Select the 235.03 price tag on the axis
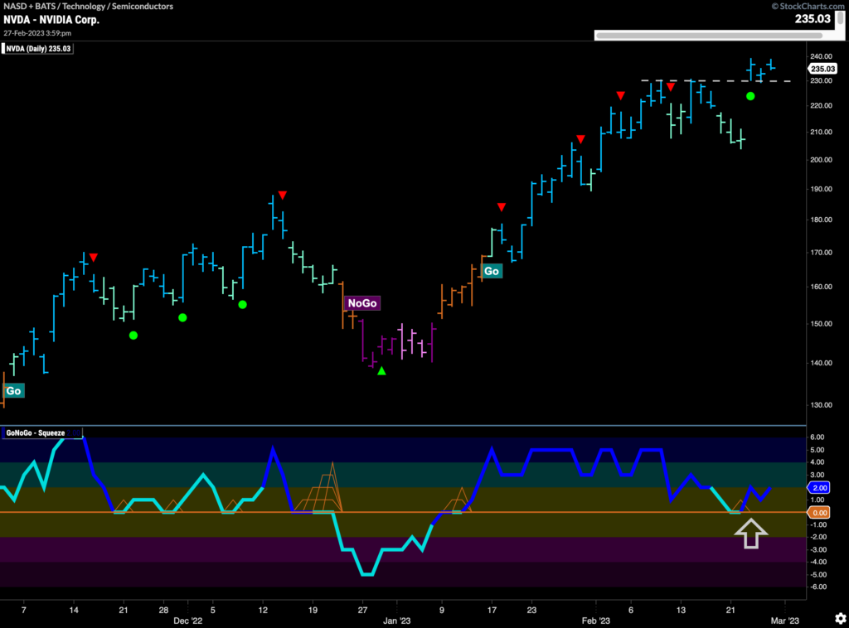Screen dimensions: 849x628 tap(822, 69)
